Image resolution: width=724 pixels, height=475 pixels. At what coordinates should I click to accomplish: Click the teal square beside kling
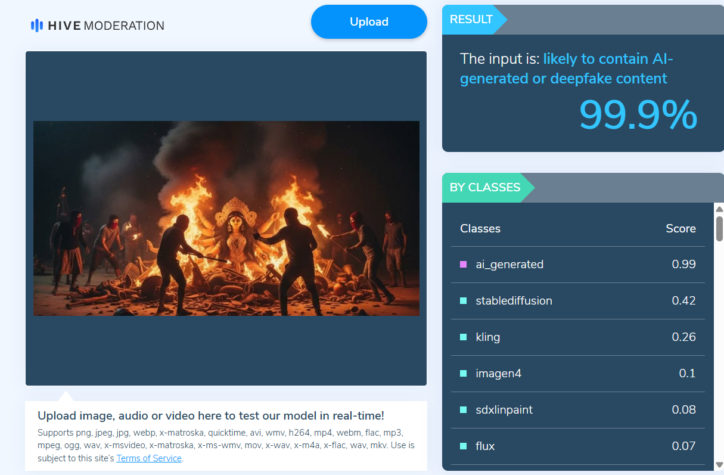464,337
